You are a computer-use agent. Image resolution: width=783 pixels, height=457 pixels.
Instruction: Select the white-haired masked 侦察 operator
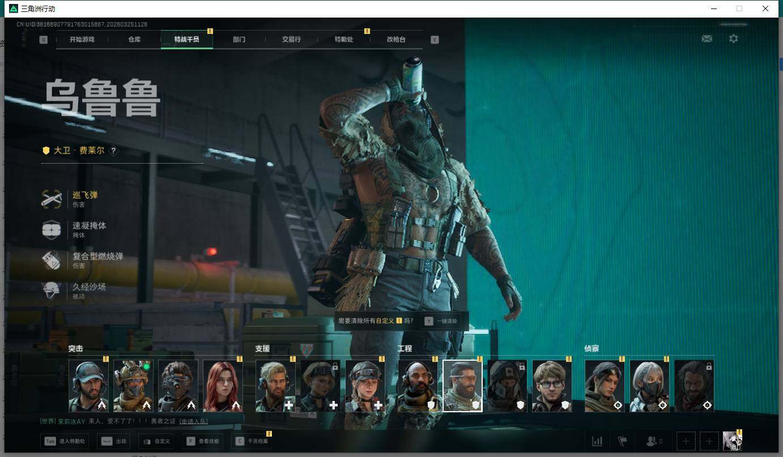pyautogui.click(x=649, y=386)
